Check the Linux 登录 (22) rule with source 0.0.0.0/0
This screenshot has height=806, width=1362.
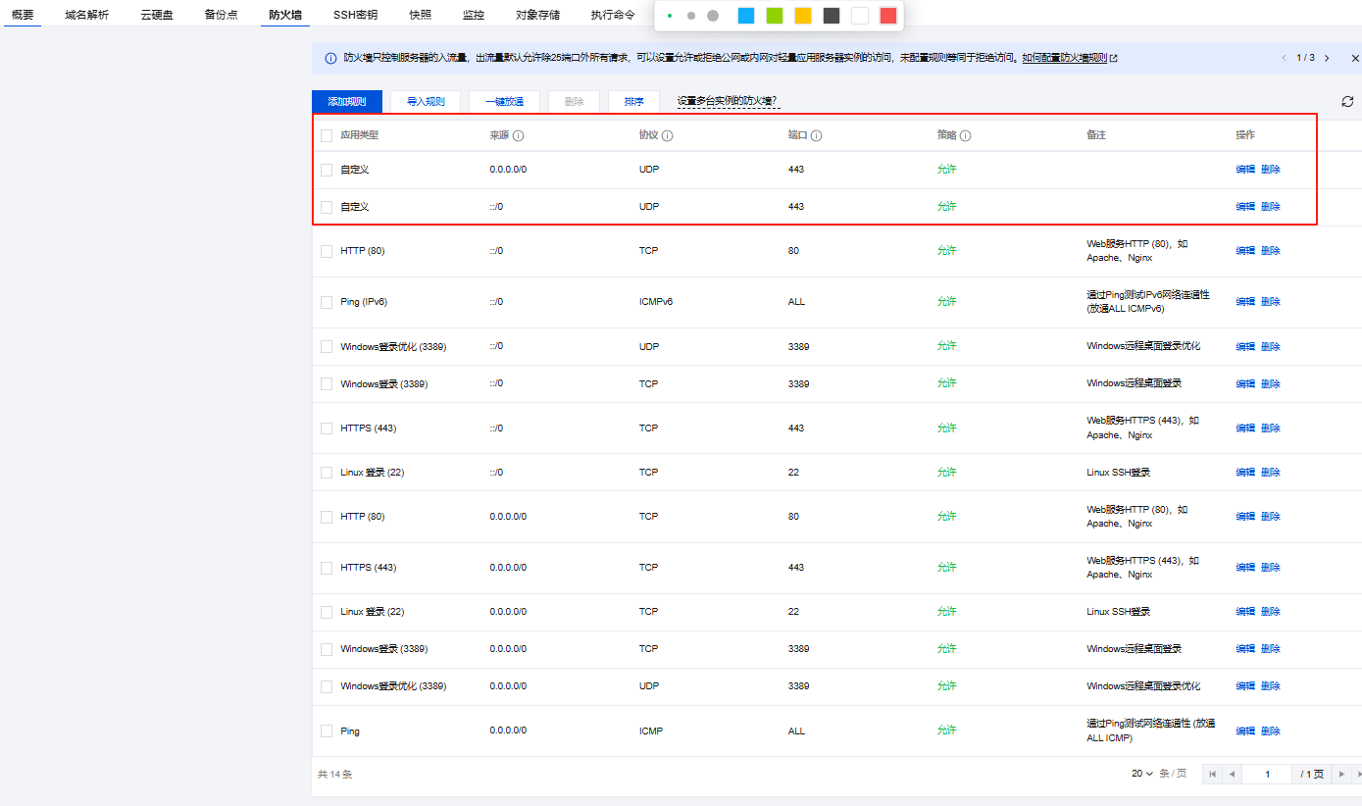[x=327, y=612]
